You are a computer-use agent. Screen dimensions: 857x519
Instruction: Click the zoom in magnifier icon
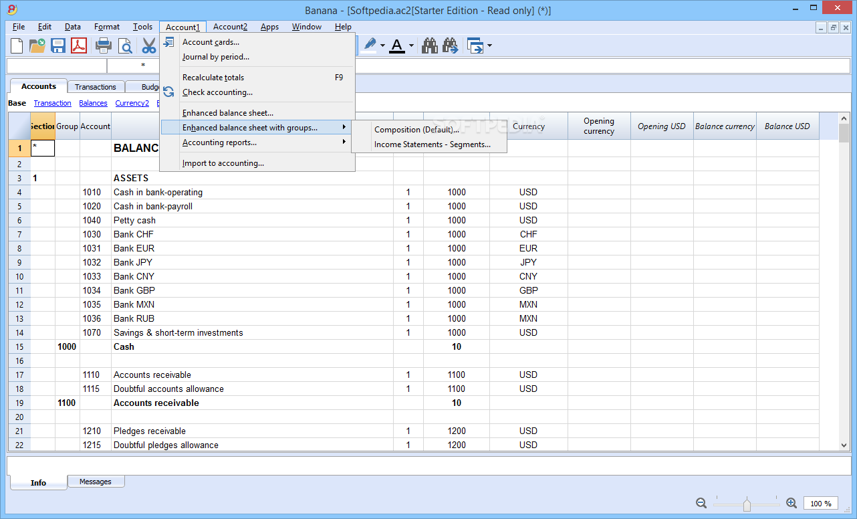[x=791, y=503]
